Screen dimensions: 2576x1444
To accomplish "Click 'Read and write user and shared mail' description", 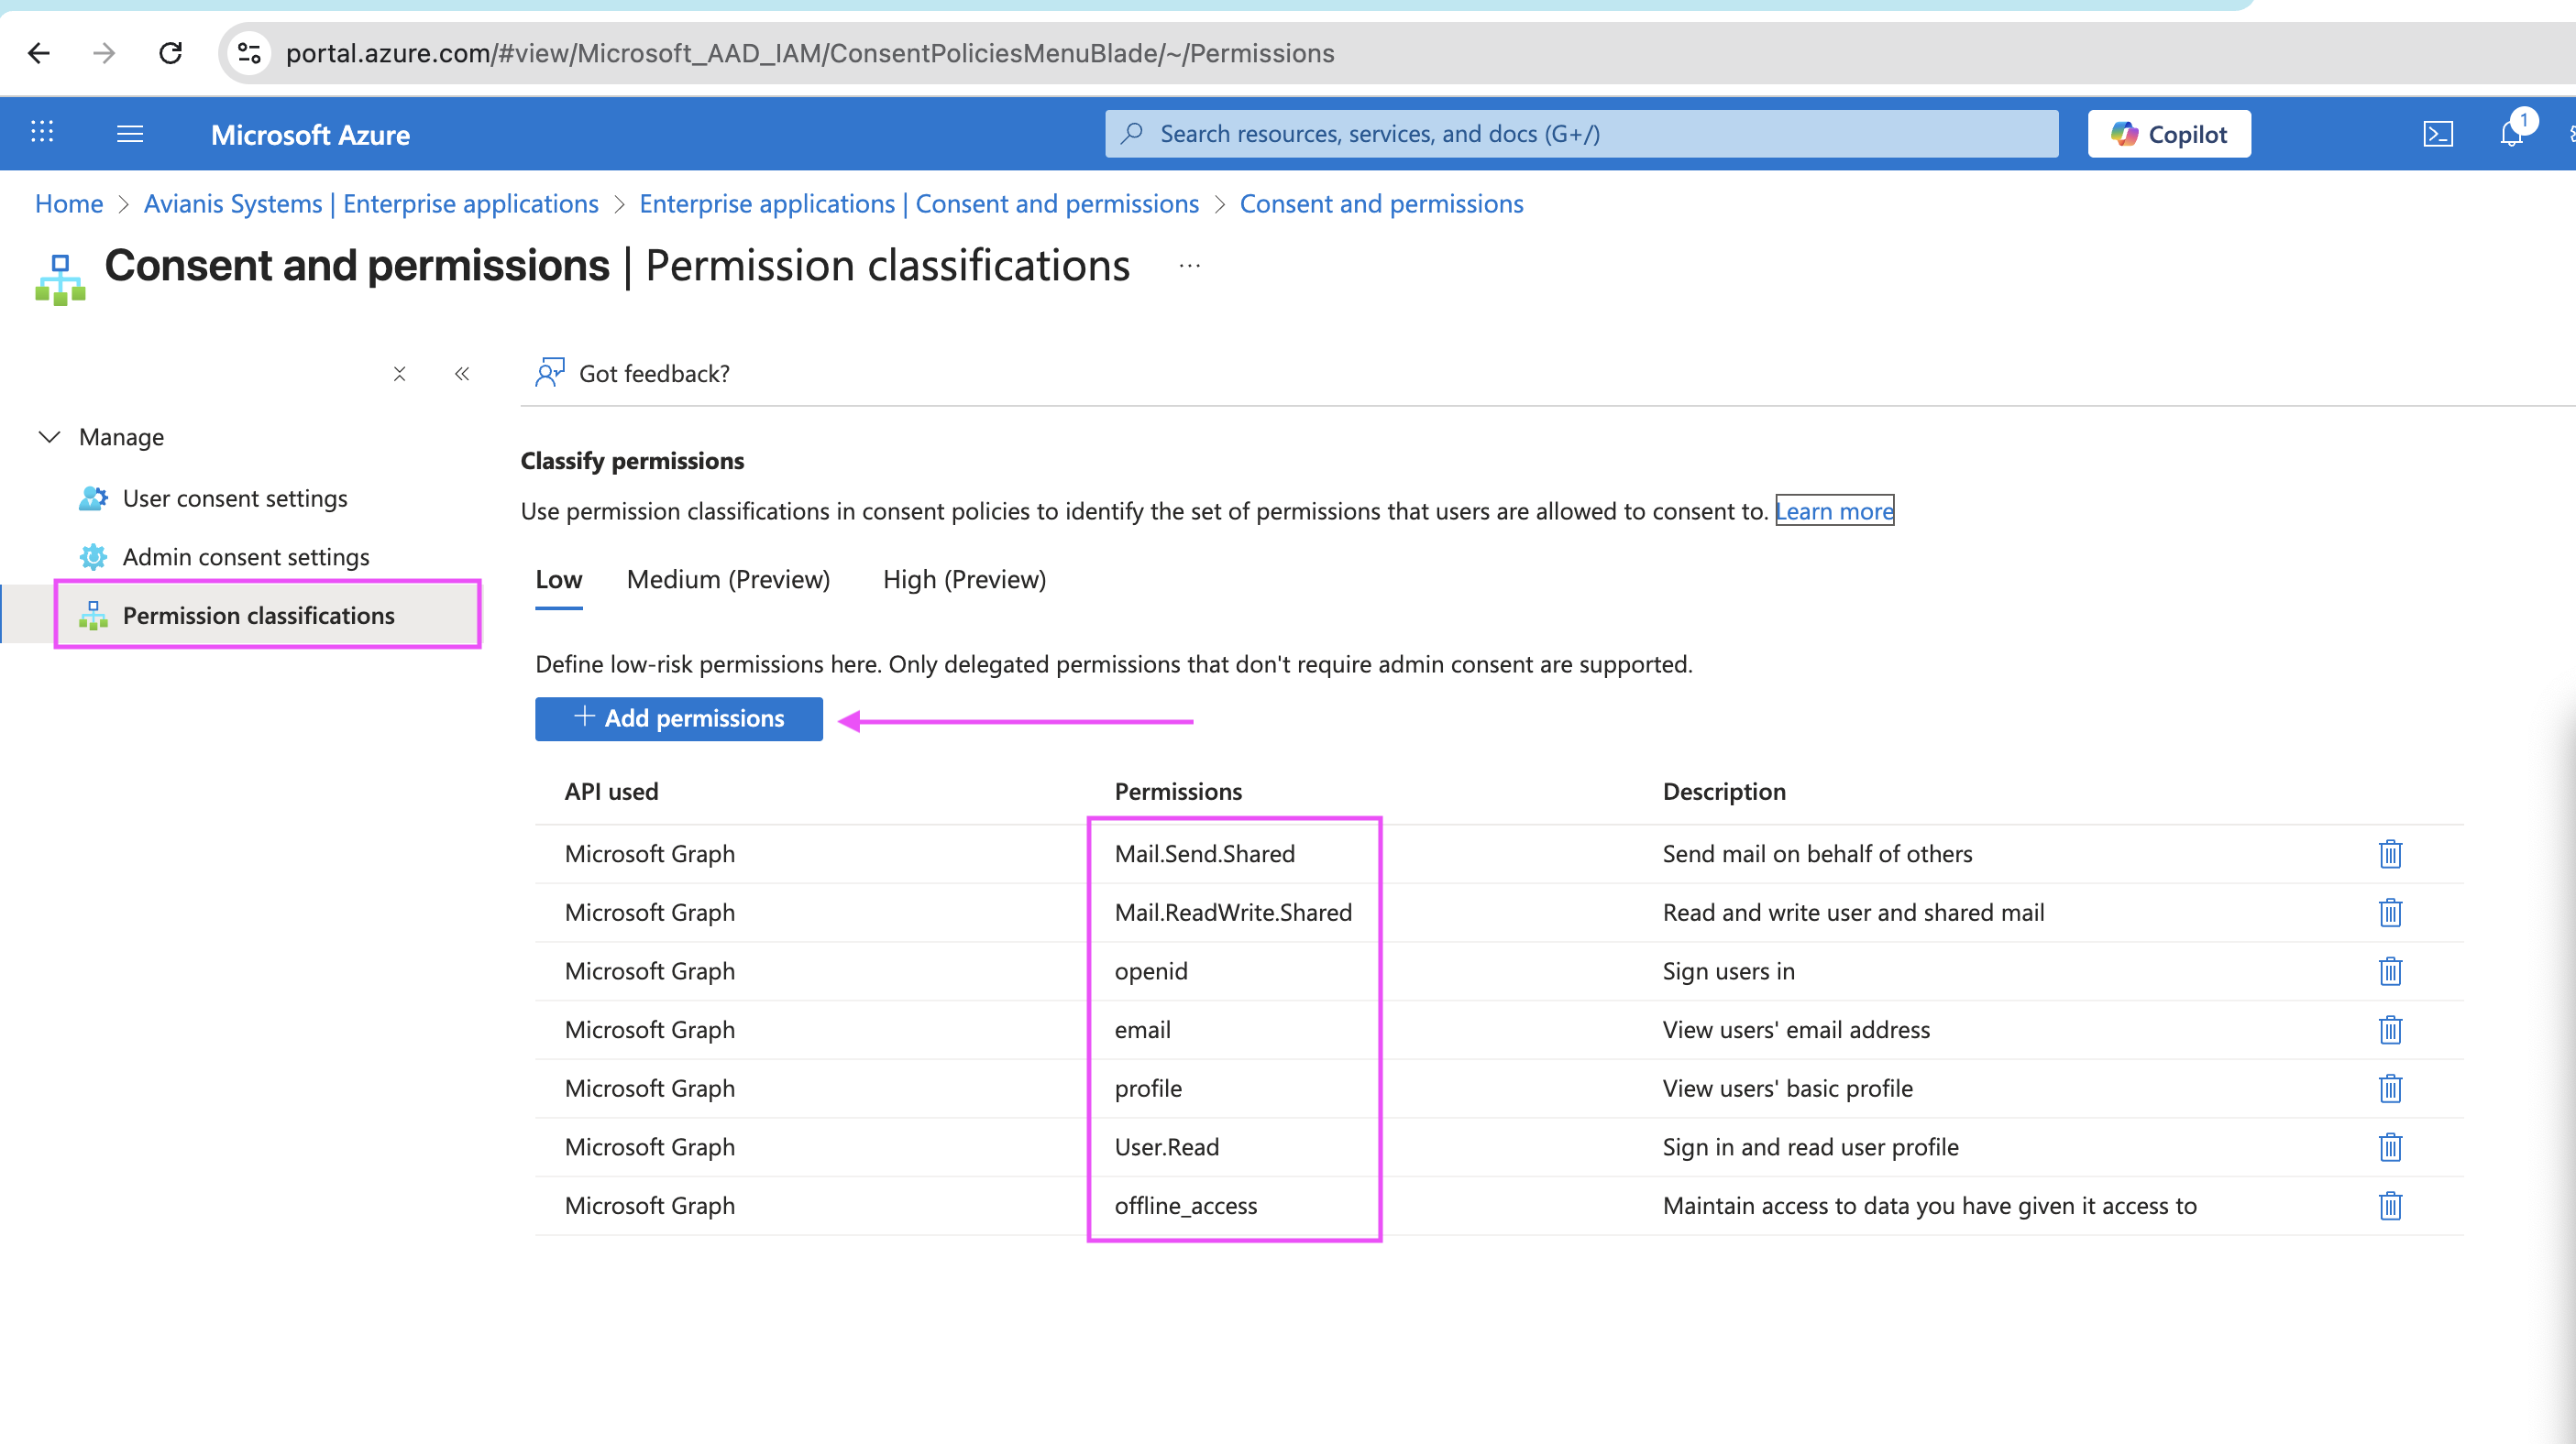I will 1853,913.
